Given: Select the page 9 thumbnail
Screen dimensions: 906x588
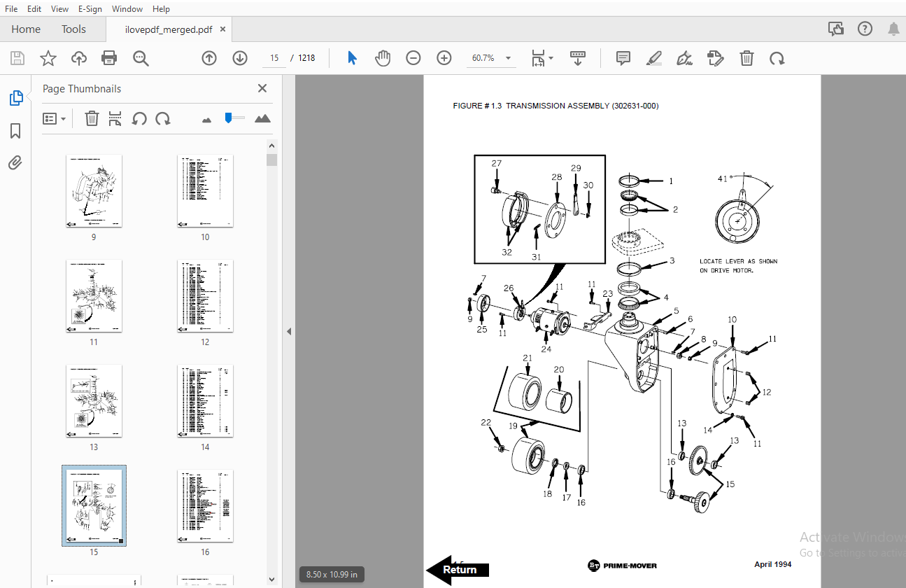Looking at the screenshot, I should (x=94, y=191).
